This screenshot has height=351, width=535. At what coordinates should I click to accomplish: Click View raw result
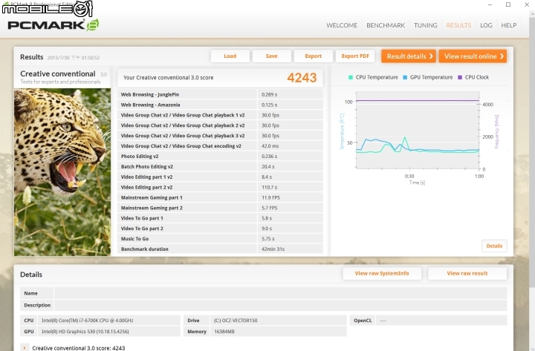pos(467,273)
